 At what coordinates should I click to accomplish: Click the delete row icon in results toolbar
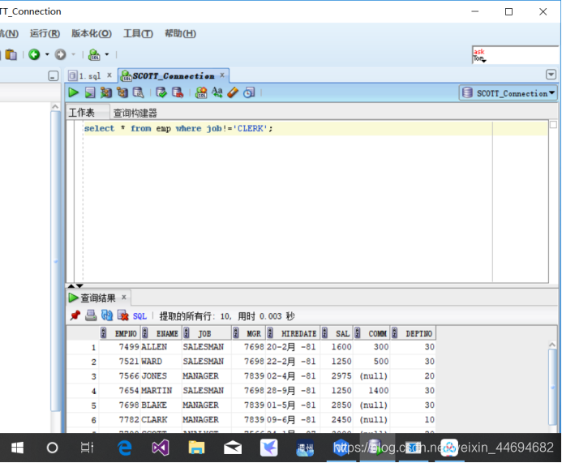coord(123,315)
